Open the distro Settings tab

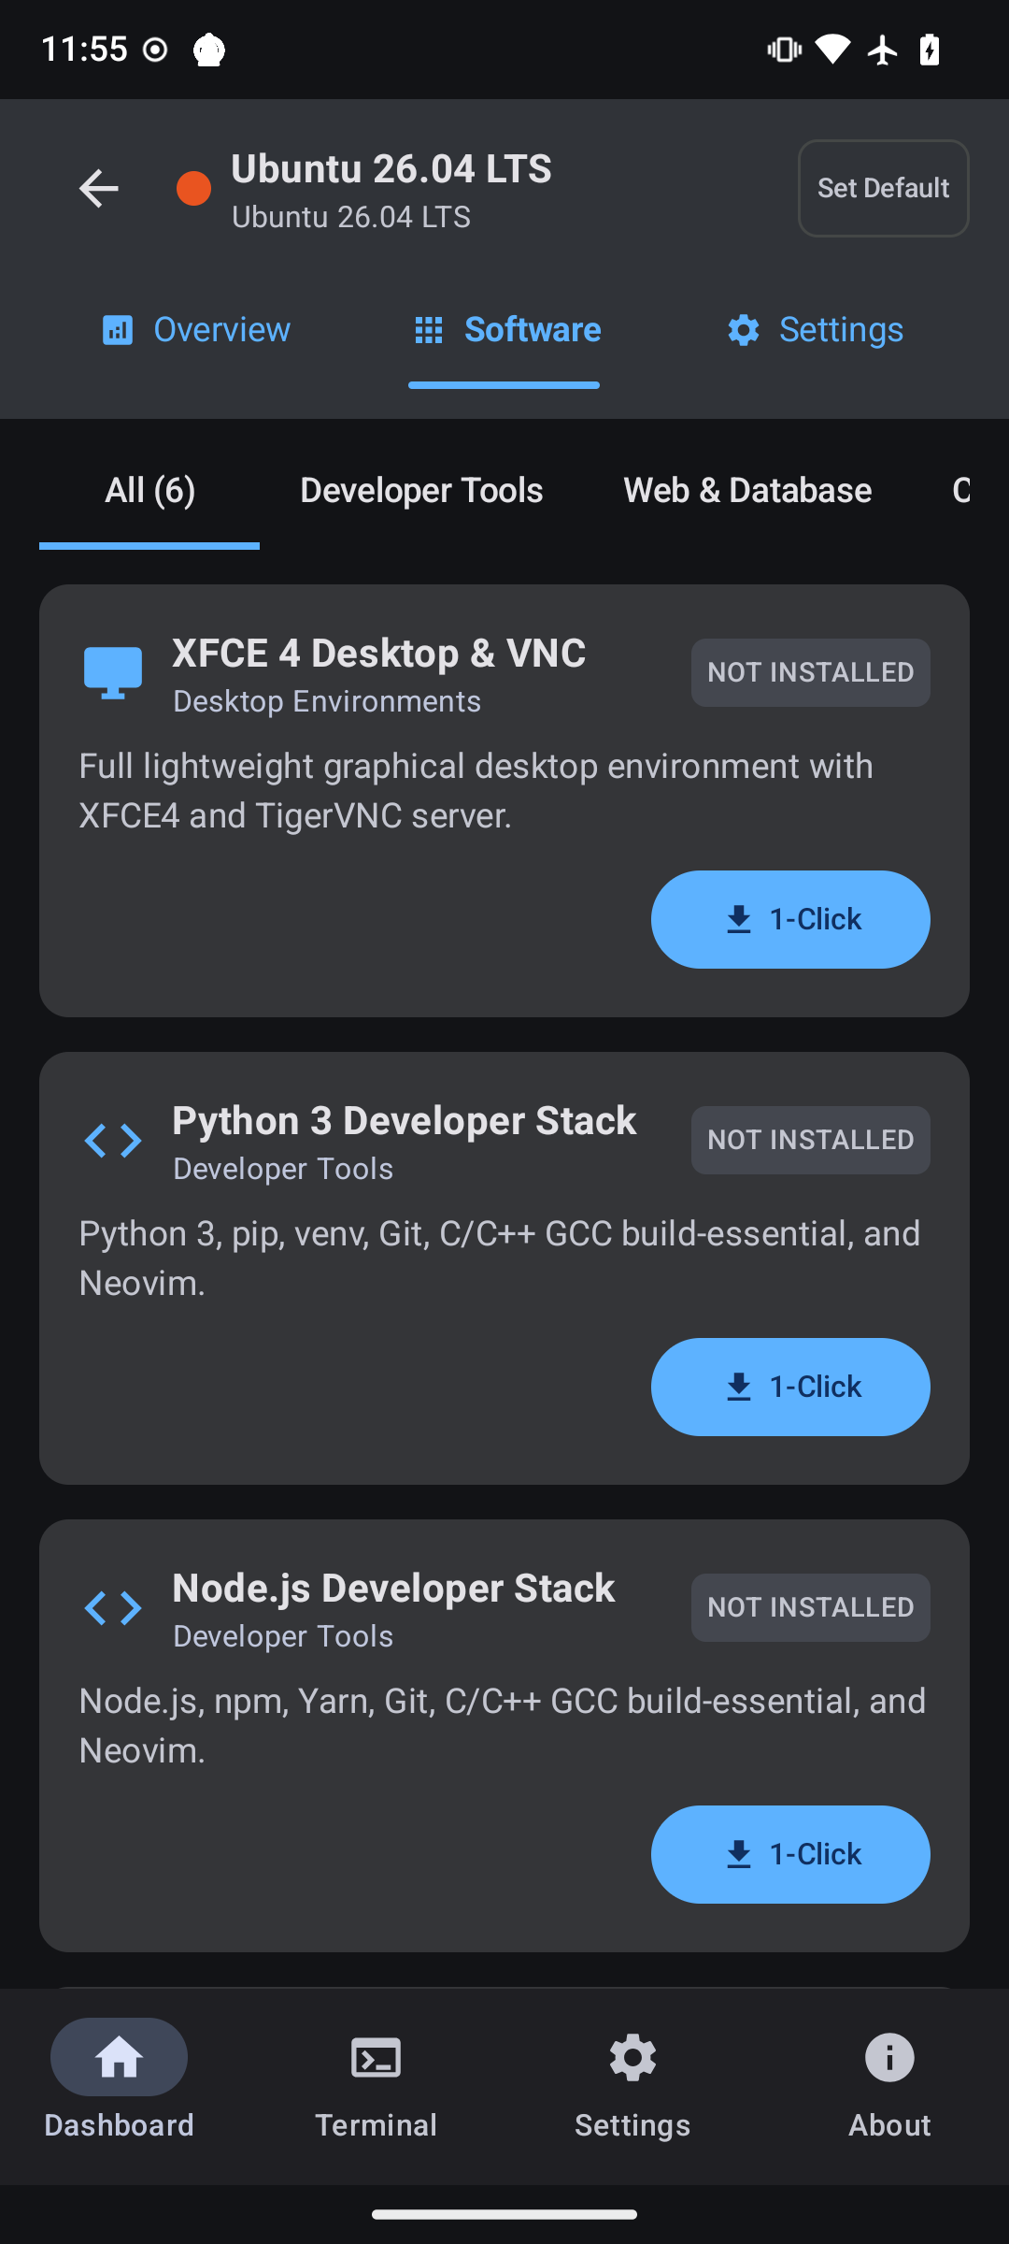pos(815,330)
